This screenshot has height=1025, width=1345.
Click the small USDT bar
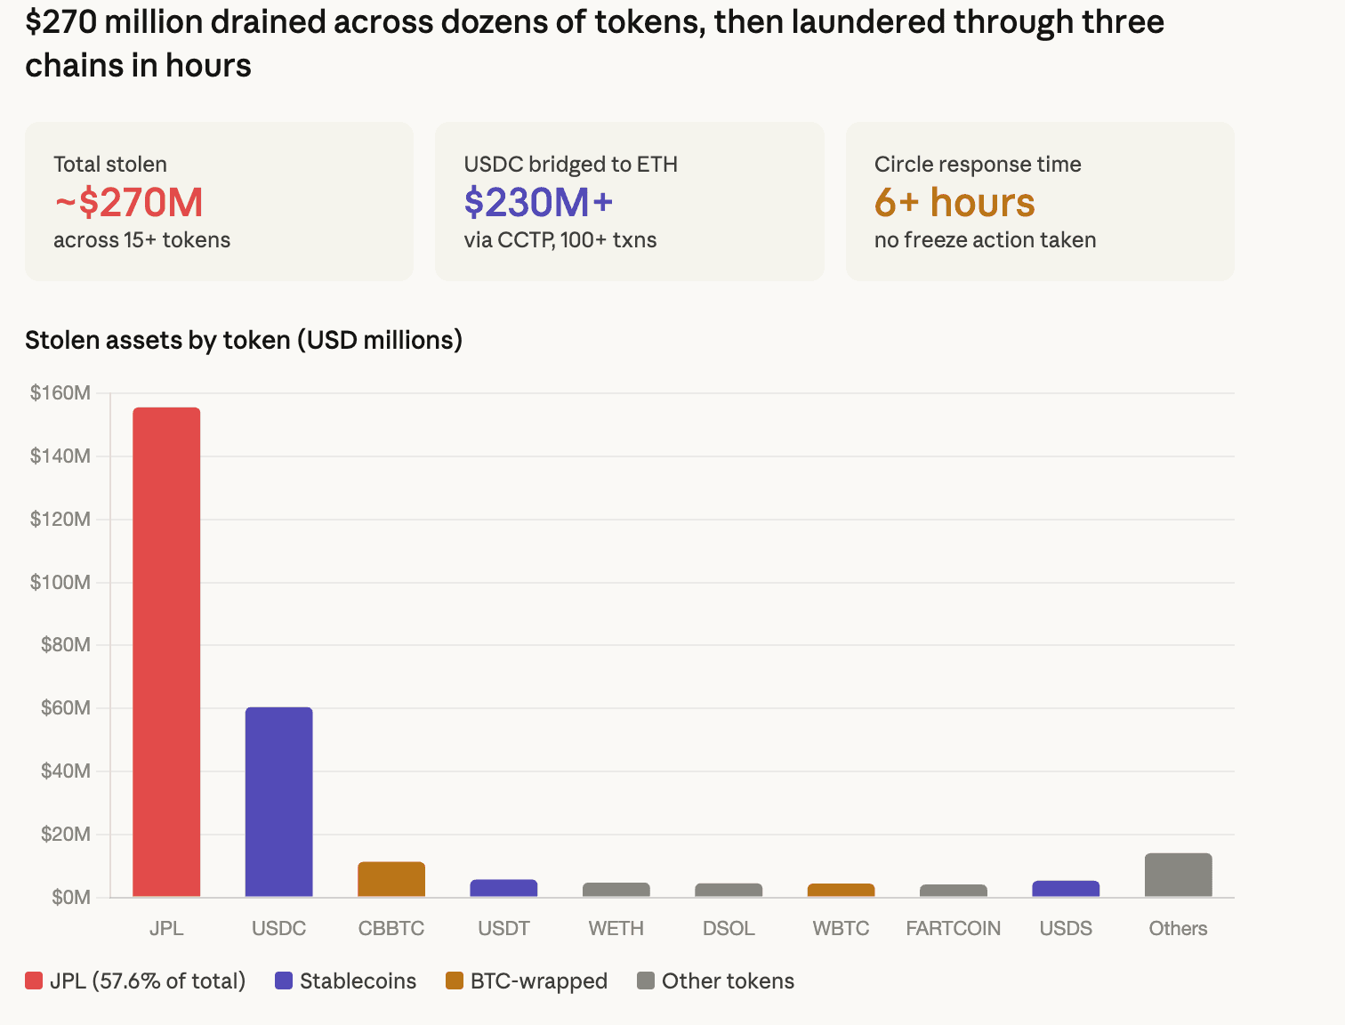(x=503, y=888)
